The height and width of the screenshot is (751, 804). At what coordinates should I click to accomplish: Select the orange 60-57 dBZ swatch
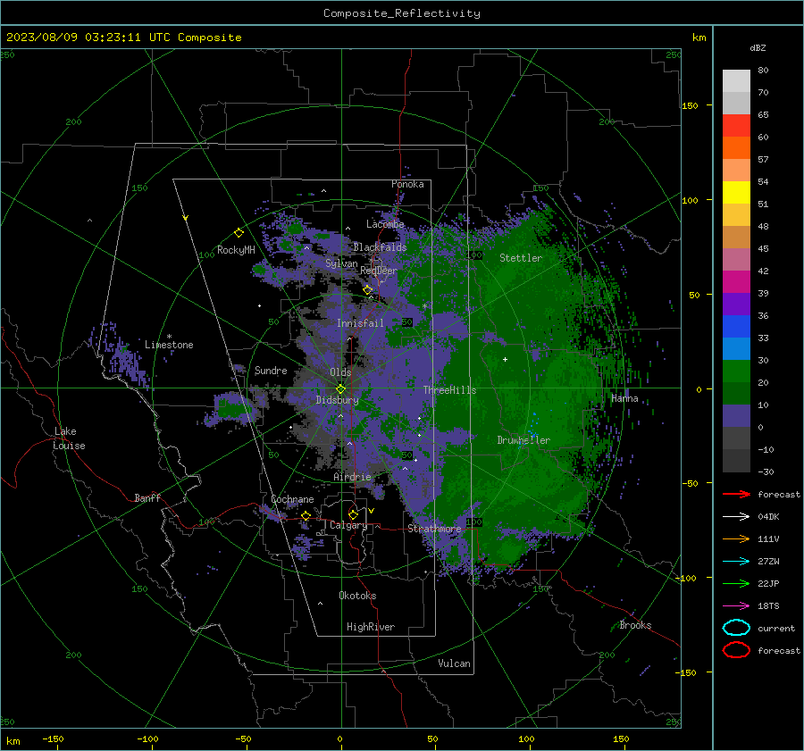(736, 148)
